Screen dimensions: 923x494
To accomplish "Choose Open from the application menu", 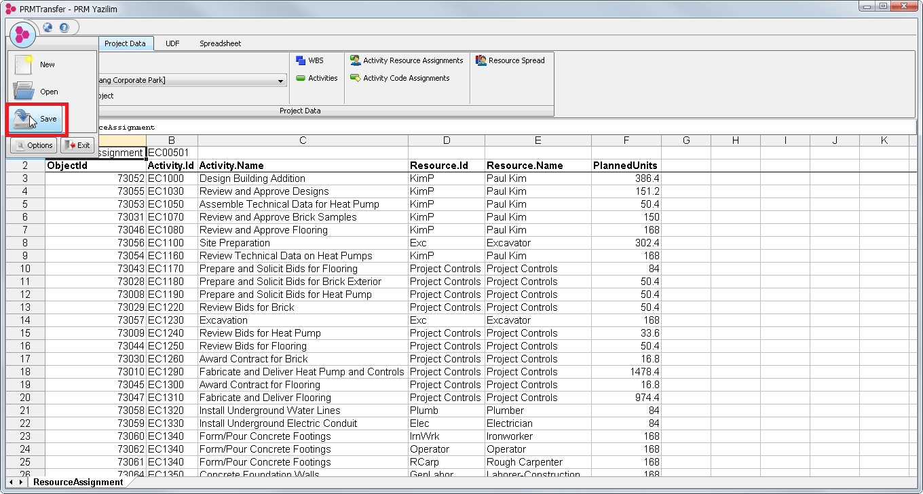I will point(48,92).
